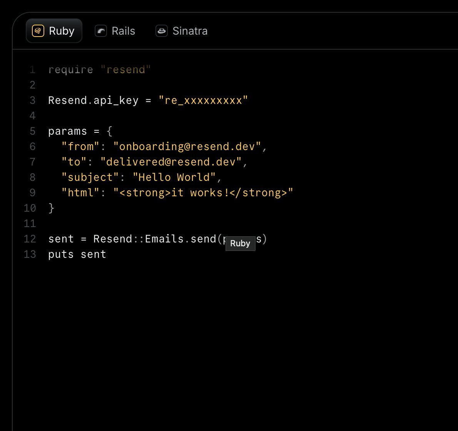This screenshot has width=458, height=431.
Task: Click the Ruby tooltip label in code
Action: [241, 244]
